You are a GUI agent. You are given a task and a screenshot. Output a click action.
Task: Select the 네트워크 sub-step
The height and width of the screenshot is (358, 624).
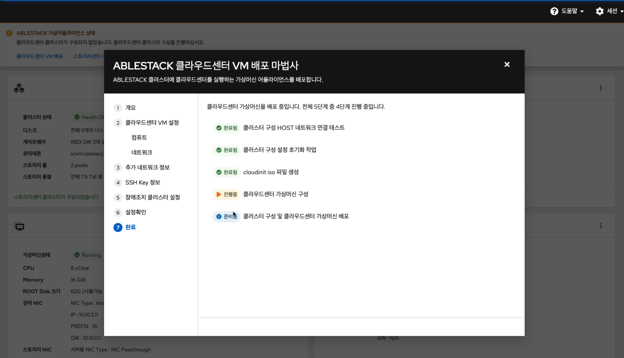[142, 153]
